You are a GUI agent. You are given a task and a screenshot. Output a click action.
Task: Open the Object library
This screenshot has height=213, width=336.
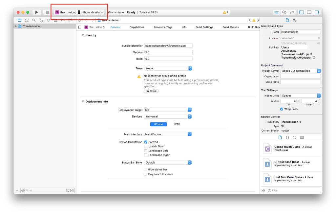[295, 137]
